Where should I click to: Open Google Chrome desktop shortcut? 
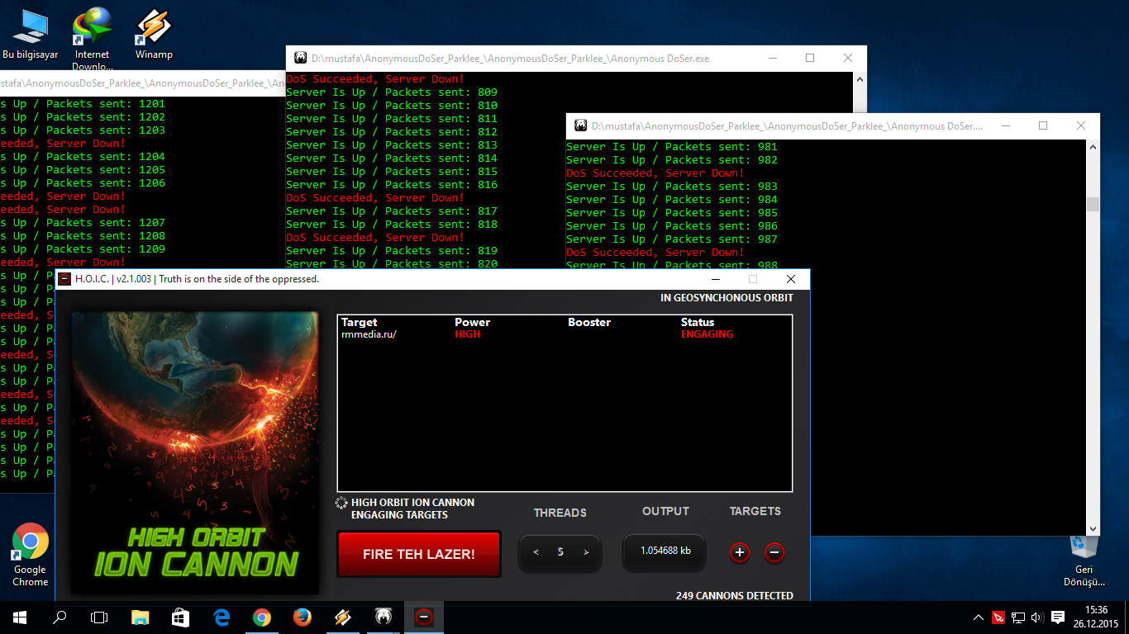(x=30, y=555)
